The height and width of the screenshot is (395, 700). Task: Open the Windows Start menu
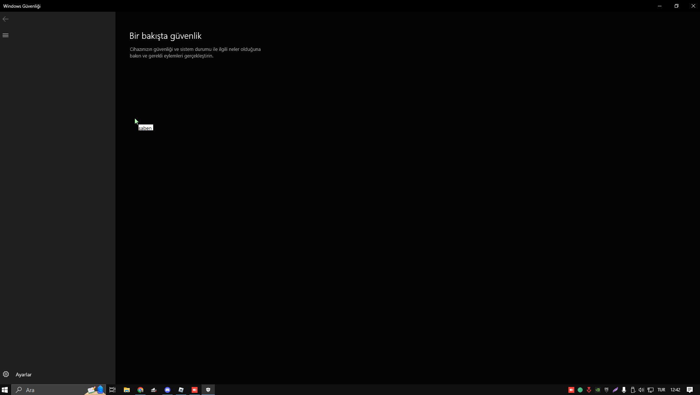[5, 390]
